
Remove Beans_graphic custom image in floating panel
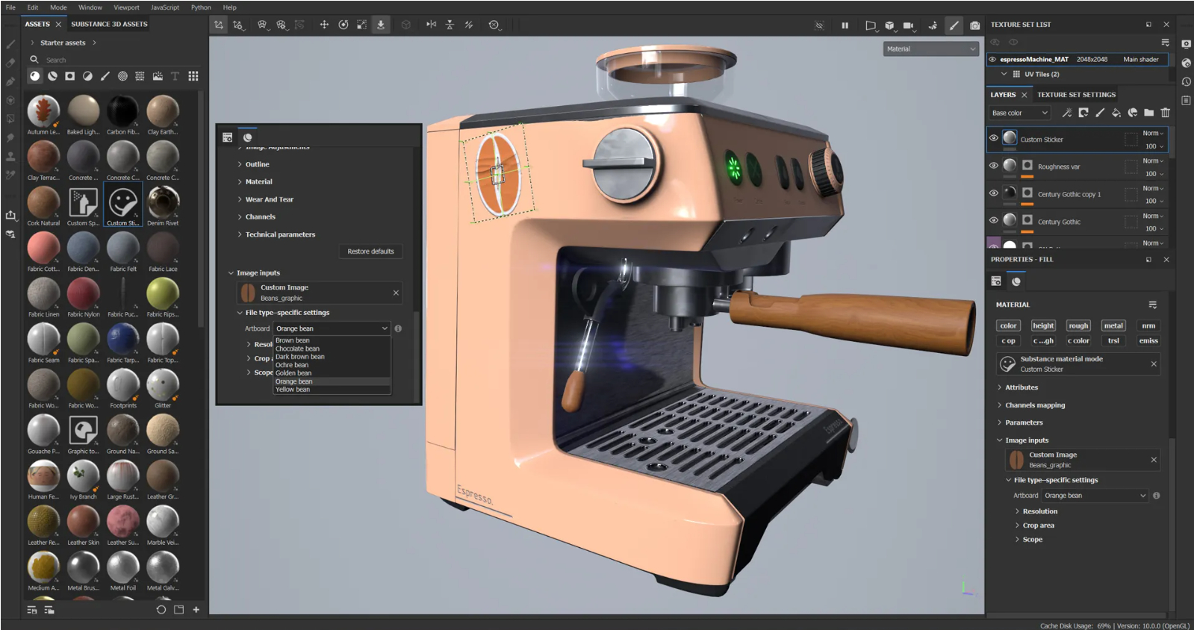point(396,293)
